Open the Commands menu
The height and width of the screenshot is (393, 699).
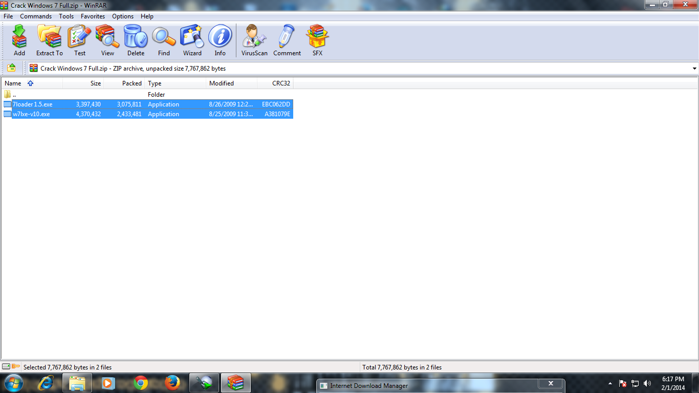(x=36, y=16)
